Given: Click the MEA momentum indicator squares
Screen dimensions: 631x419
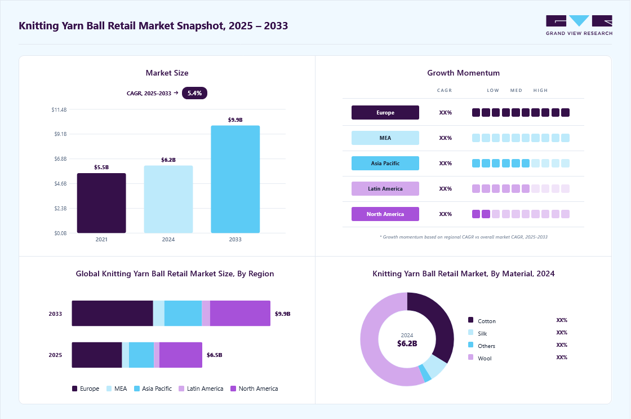Looking at the screenshot, I should click(521, 138).
